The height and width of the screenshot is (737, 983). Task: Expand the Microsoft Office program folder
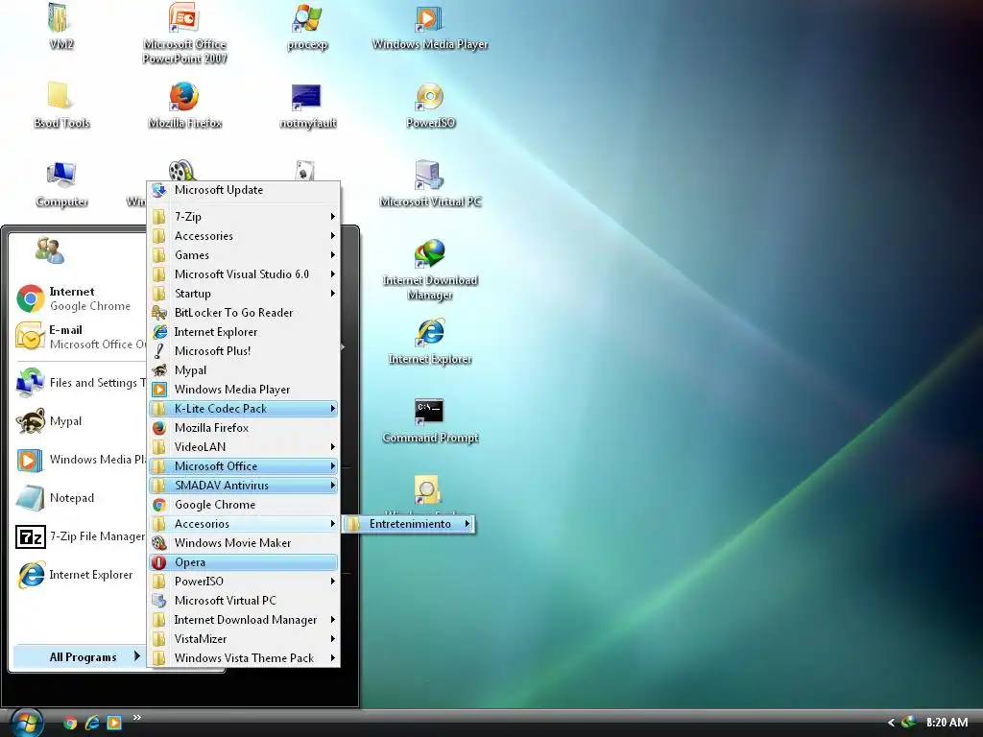tap(244, 466)
